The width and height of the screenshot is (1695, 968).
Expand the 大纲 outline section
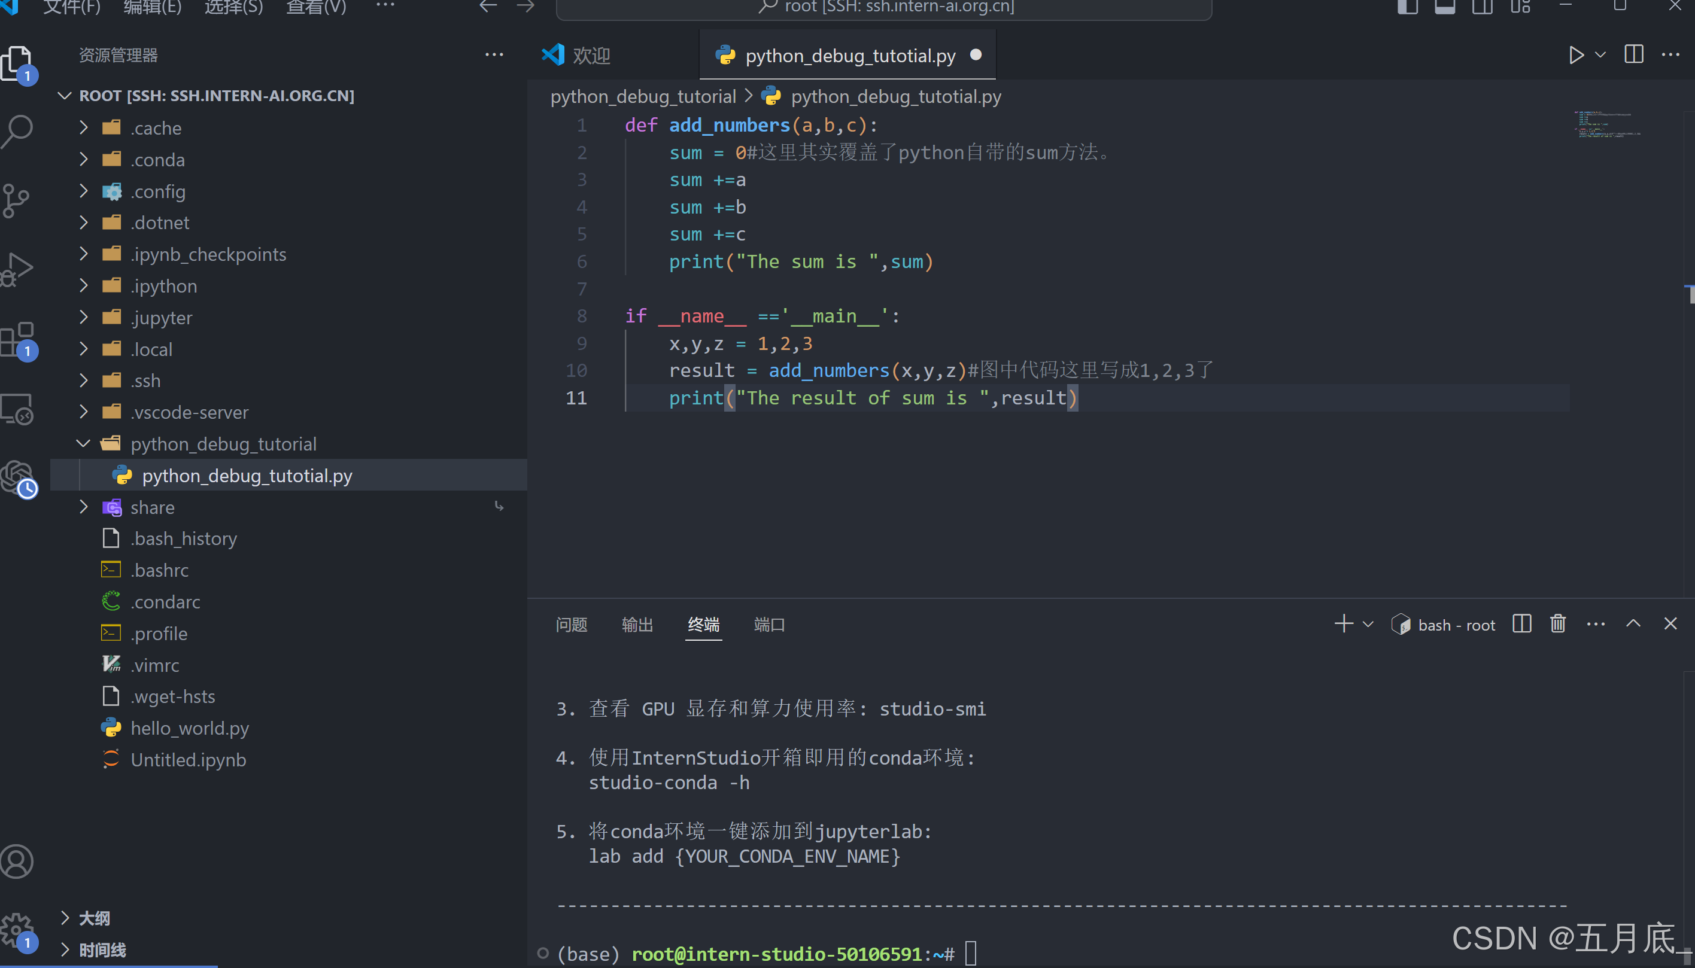point(94,918)
